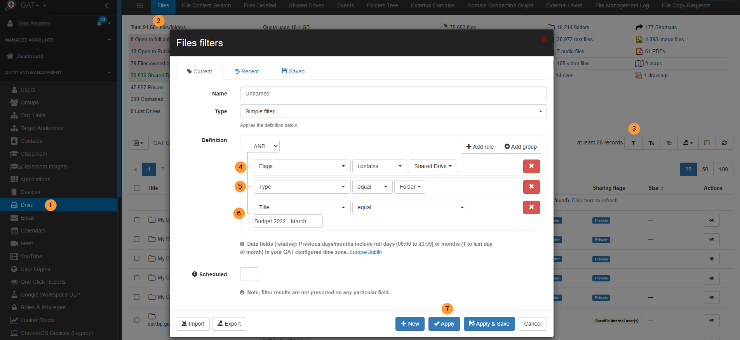This screenshot has width=740, height=340.
Task: Open the column visibility selector icon
Action: (707, 143)
